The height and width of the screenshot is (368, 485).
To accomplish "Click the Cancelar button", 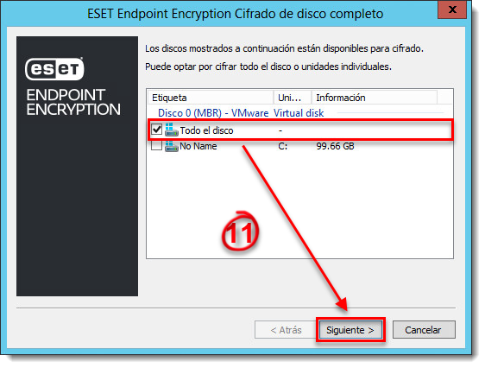I will tap(424, 330).
